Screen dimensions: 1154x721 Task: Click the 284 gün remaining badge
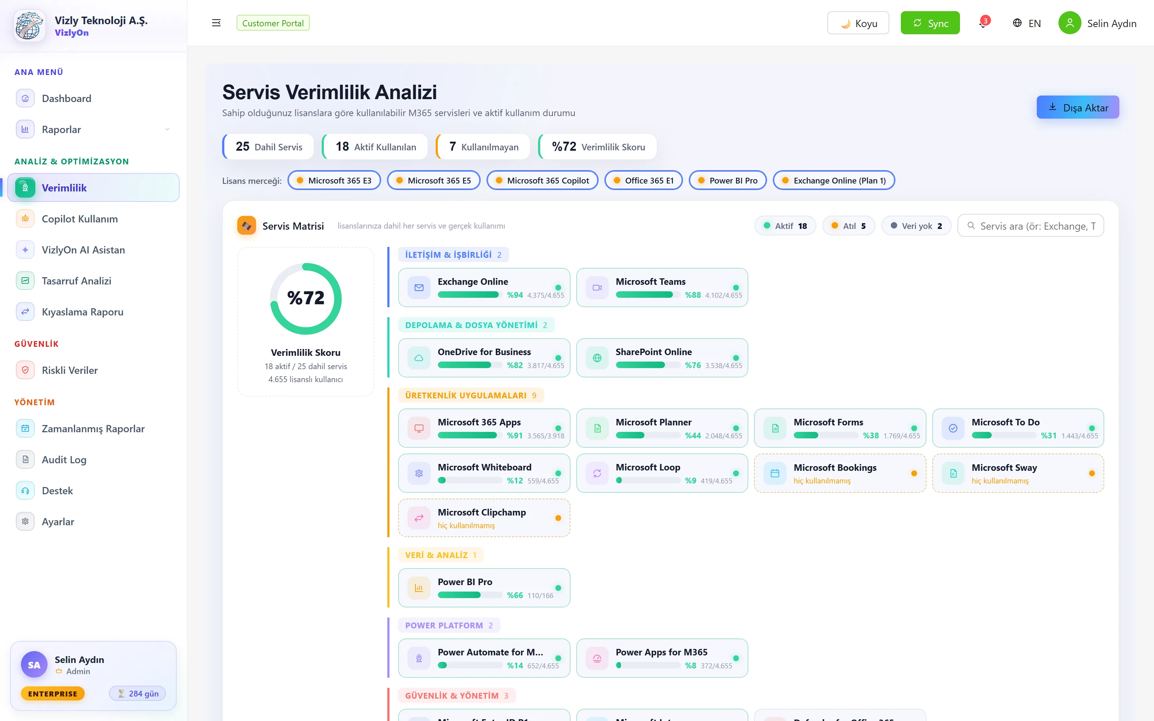point(137,693)
